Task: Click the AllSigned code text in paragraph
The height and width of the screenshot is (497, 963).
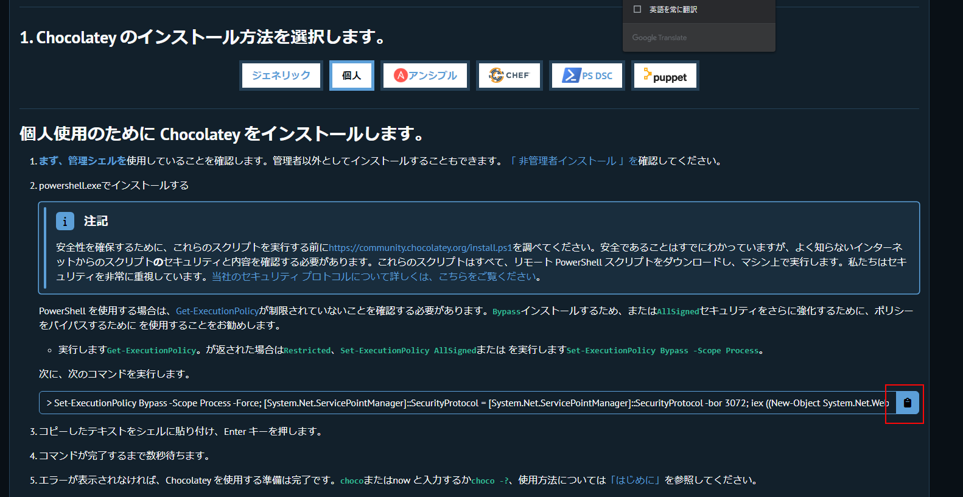Action: coord(678,312)
